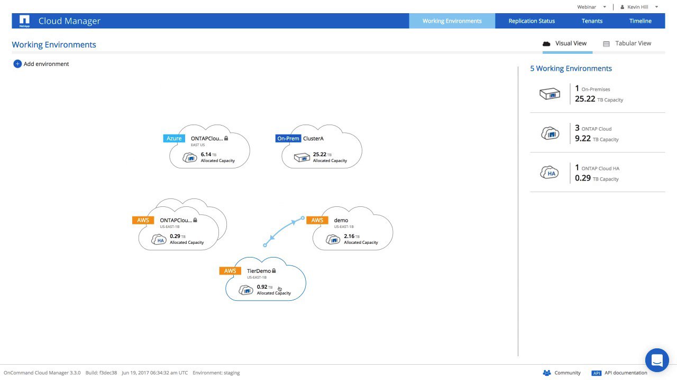
Task: Click the lock icon on AWS ONTAPClou HA
Action: click(x=195, y=220)
